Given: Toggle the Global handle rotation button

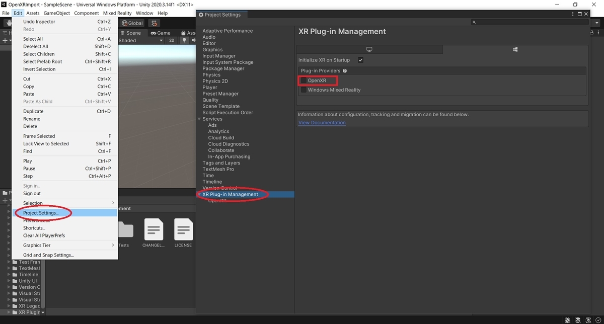Looking at the screenshot, I should pos(132,23).
